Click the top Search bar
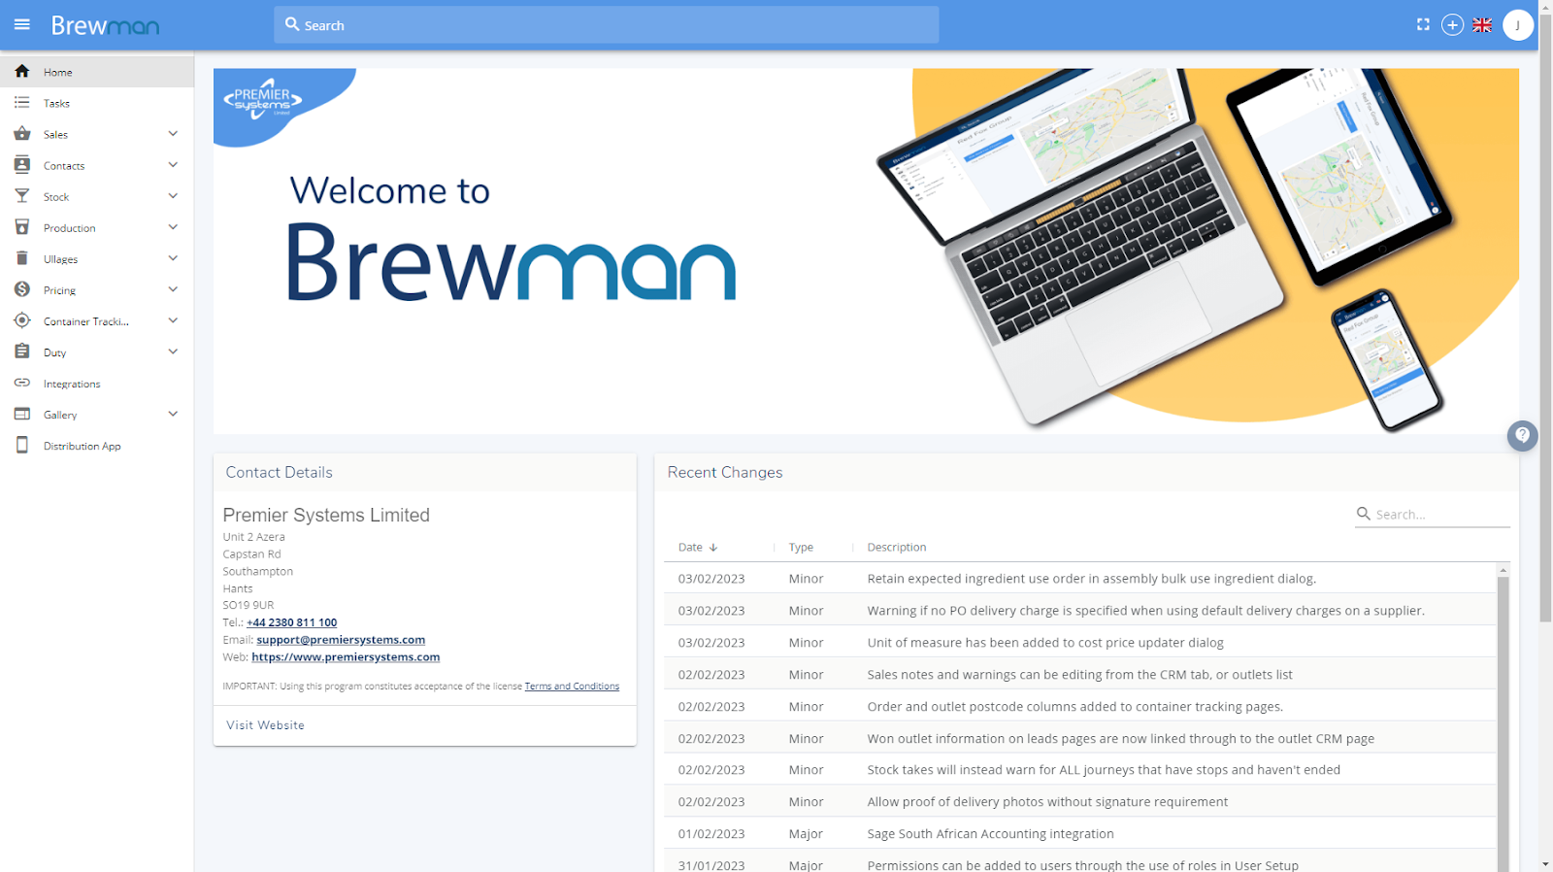This screenshot has width=1553, height=872. pyautogui.click(x=607, y=25)
